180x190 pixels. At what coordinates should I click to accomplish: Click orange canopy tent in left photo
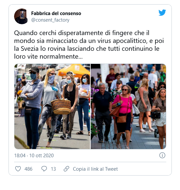tap(74, 70)
